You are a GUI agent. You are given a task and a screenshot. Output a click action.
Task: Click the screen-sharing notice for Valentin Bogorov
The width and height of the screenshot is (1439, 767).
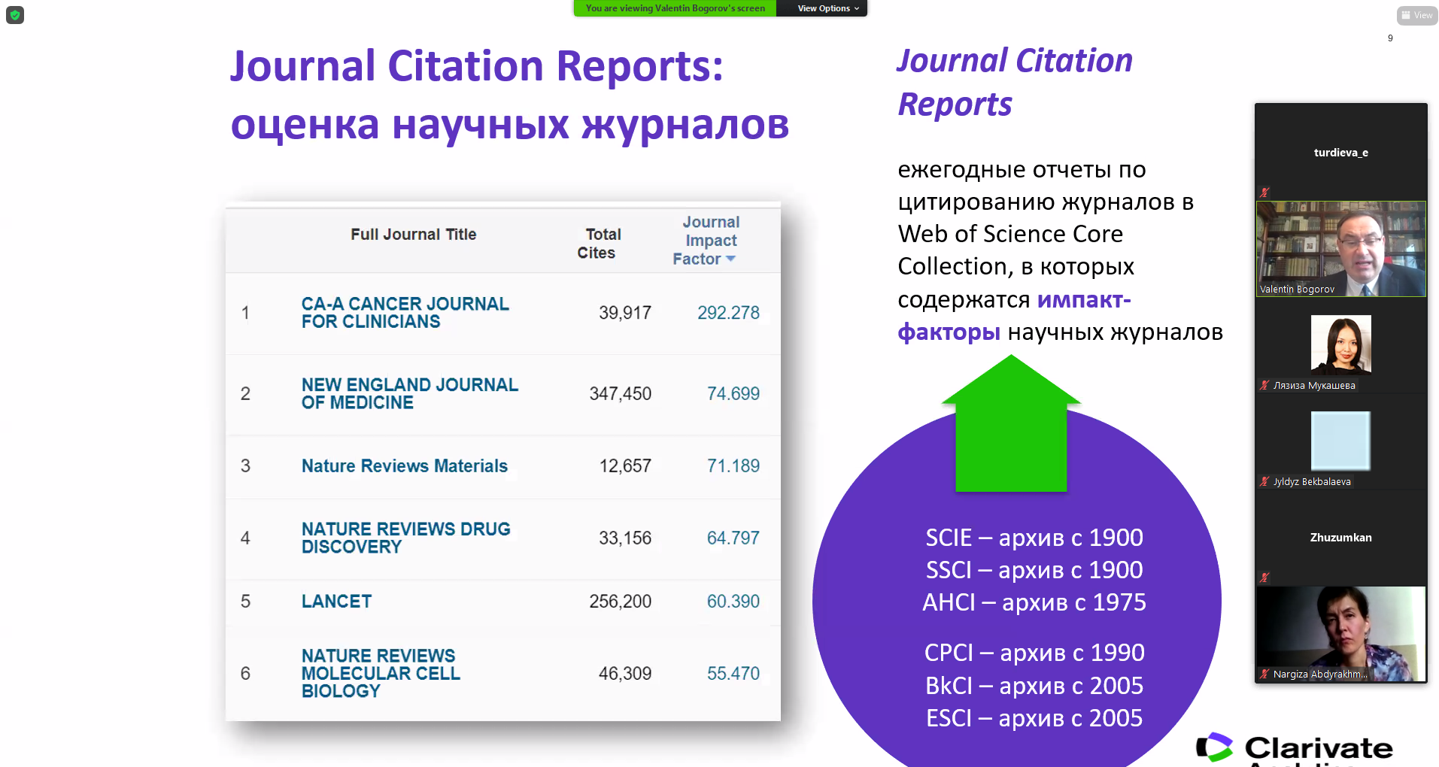675,8
